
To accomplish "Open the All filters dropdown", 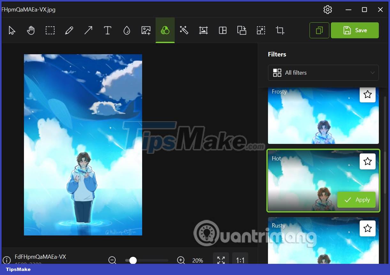I will tap(323, 73).
